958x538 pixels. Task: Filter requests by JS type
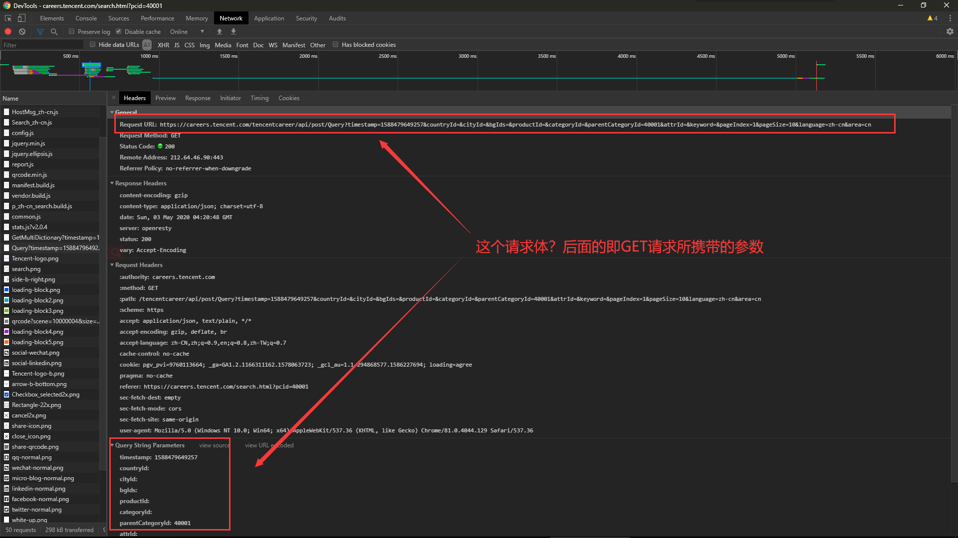tap(177, 45)
